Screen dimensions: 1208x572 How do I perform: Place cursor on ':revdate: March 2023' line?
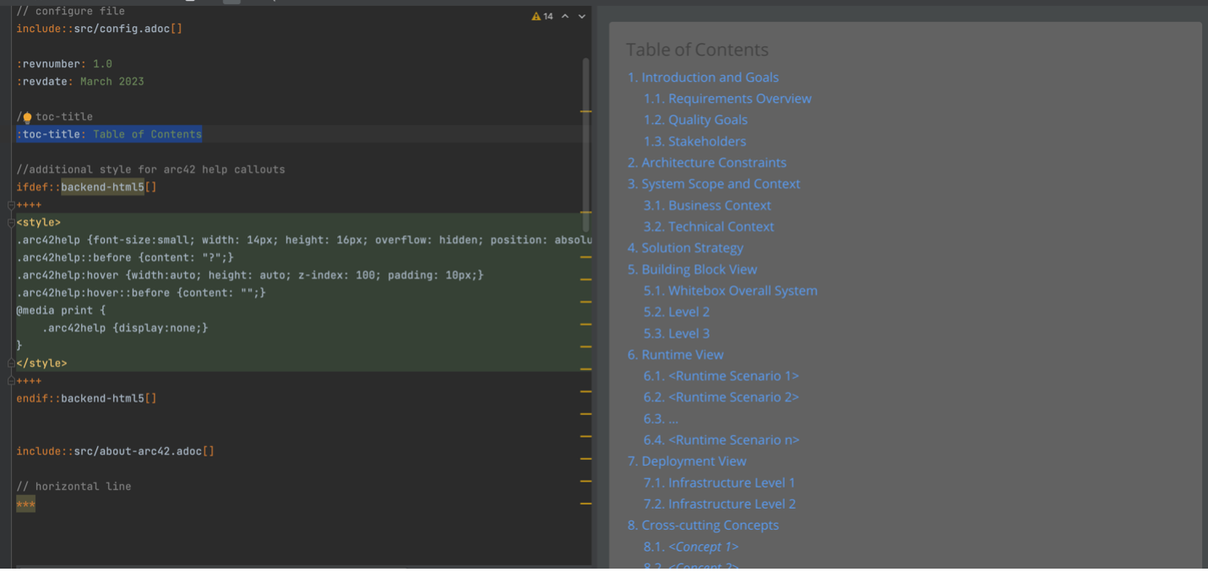click(x=80, y=82)
